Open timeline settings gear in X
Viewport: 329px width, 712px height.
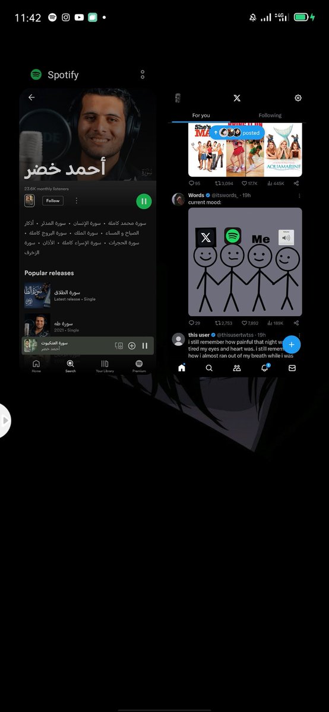tap(298, 98)
